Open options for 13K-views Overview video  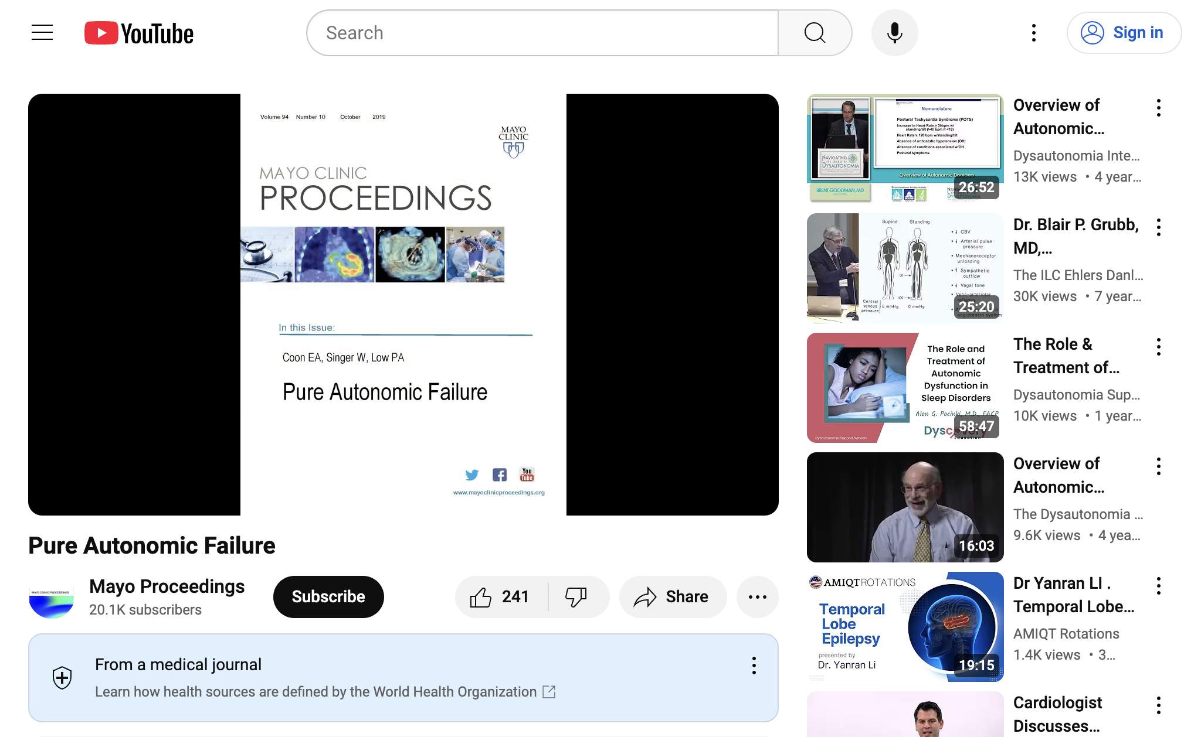click(1159, 108)
